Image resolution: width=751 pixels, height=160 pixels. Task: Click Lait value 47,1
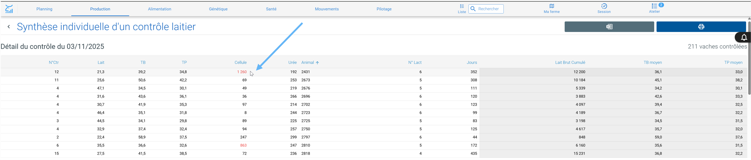[101, 88]
